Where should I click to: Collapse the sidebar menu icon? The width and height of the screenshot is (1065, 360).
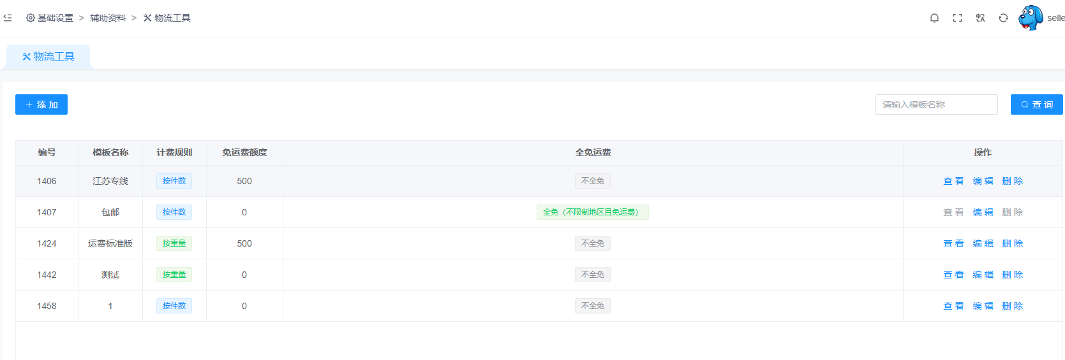click(x=8, y=18)
